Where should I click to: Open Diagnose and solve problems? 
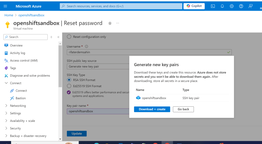point(30,76)
